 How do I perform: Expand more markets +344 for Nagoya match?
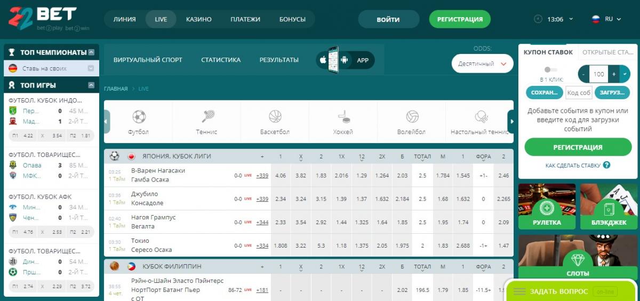tap(262, 222)
